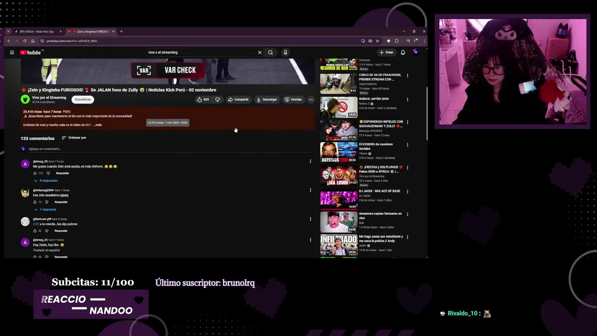597x336 pixels.
Task: Open the browser home page button
Action: tap(33, 41)
